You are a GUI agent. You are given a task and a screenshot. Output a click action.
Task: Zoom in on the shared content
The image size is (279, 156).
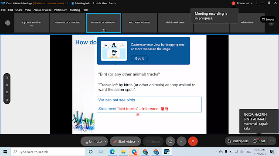tap(7, 92)
